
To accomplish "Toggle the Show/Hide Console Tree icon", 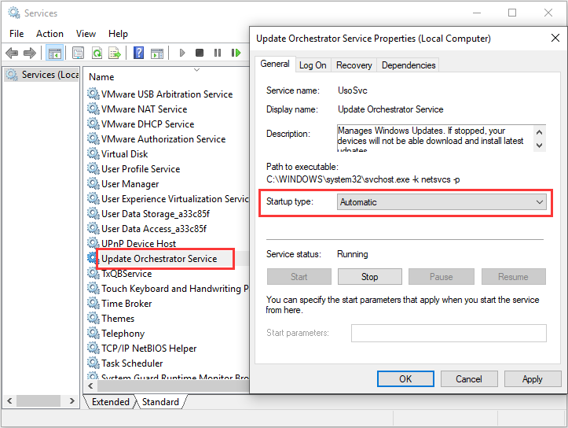I will [55, 53].
